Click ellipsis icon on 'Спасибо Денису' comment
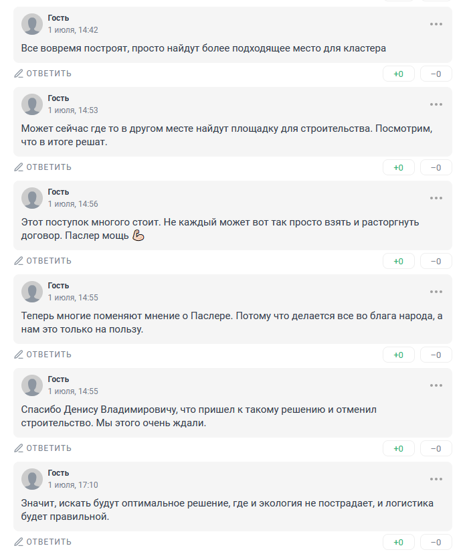This screenshot has width=467, height=552. point(436,385)
